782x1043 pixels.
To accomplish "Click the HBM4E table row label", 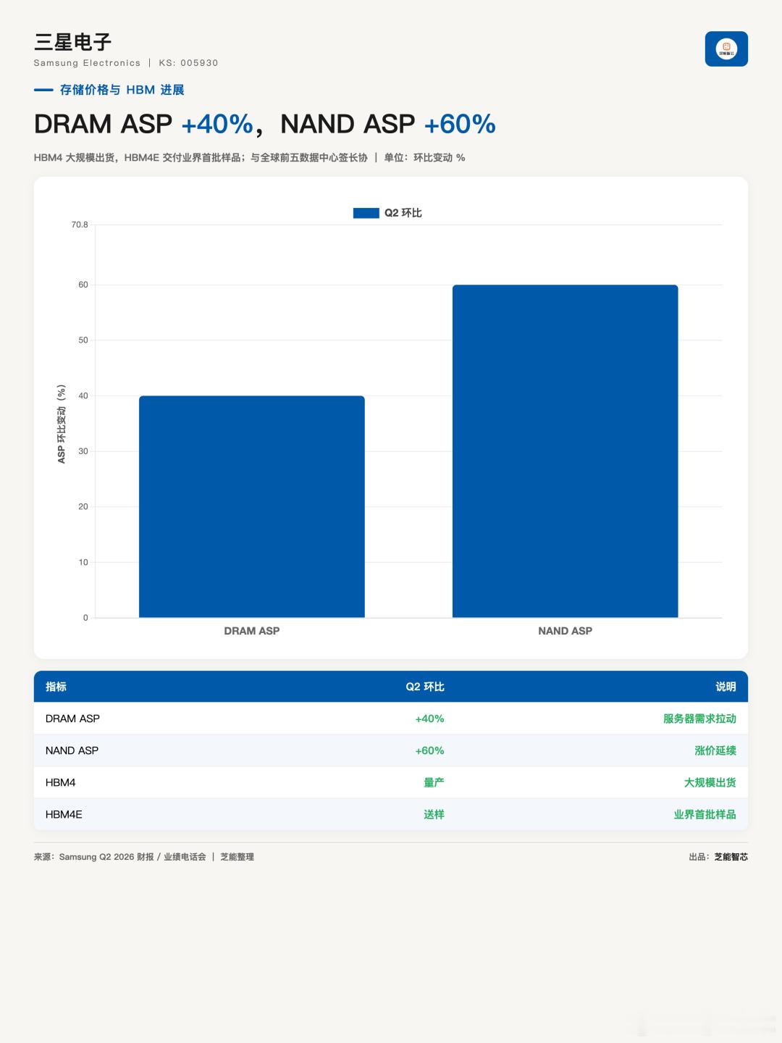I will 64,814.
